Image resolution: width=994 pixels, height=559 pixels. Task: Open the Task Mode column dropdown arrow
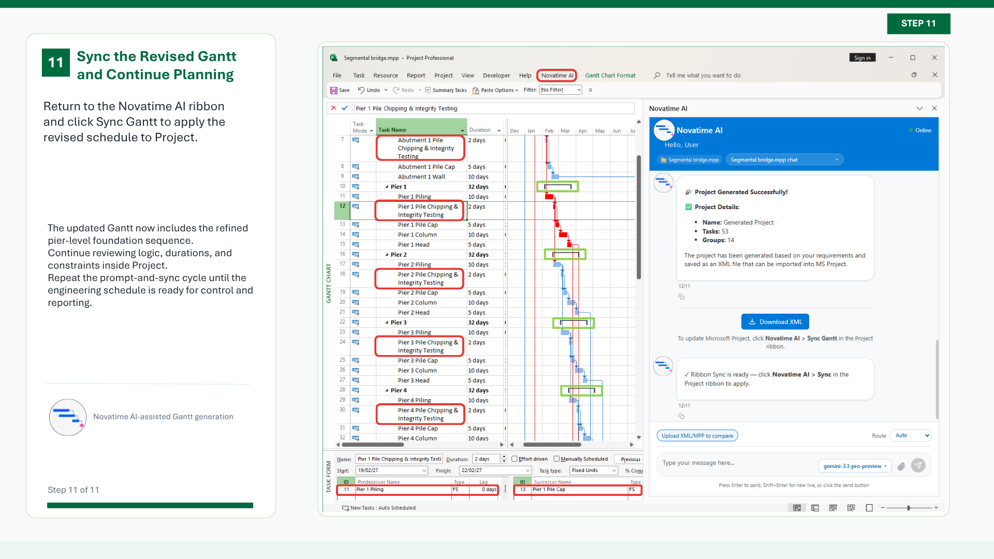click(x=371, y=131)
